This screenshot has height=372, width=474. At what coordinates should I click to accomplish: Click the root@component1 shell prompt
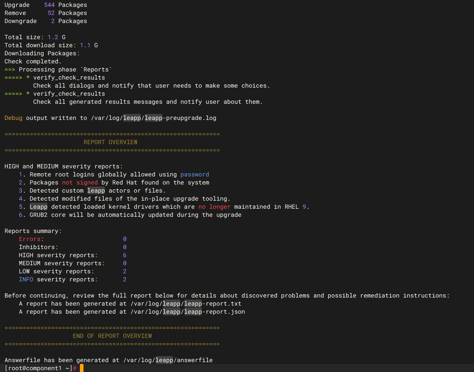[38, 368]
